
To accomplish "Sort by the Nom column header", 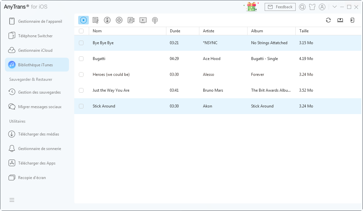I will pos(128,31).
